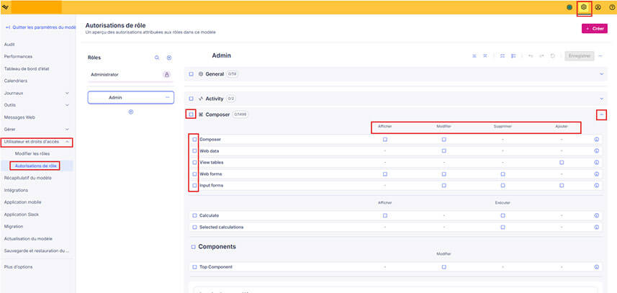Image resolution: width=617 pixels, height=293 pixels.
Task: Open info icon on the Web data row
Action: 597,151
